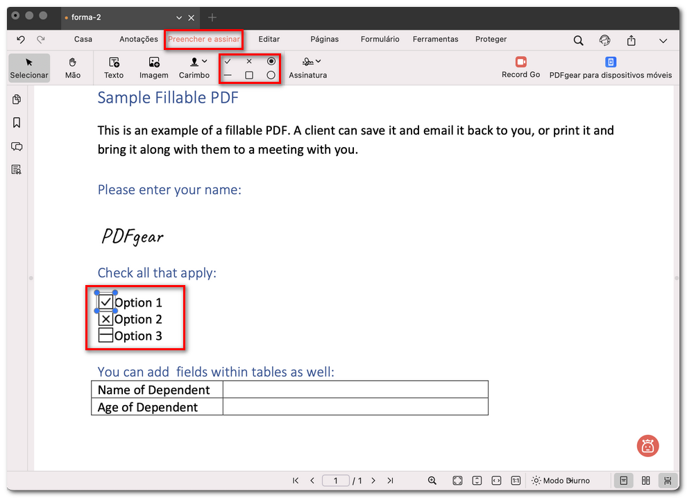The image size is (687, 498).
Task: Click the zoom in magnifier
Action: [x=432, y=481]
